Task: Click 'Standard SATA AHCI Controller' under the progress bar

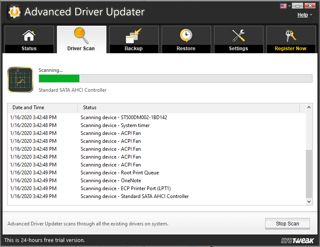Action: (72, 90)
